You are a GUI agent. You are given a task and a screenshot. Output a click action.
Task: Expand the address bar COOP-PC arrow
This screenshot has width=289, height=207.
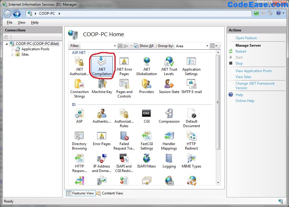[x=59, y=13]
